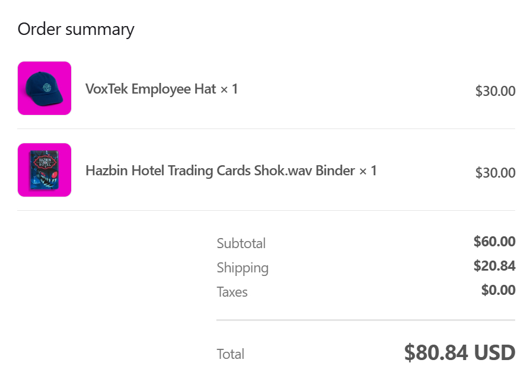Click the VoxTek Employee Hat thumbnail
530x379 pixels.
tap(44, 88)
